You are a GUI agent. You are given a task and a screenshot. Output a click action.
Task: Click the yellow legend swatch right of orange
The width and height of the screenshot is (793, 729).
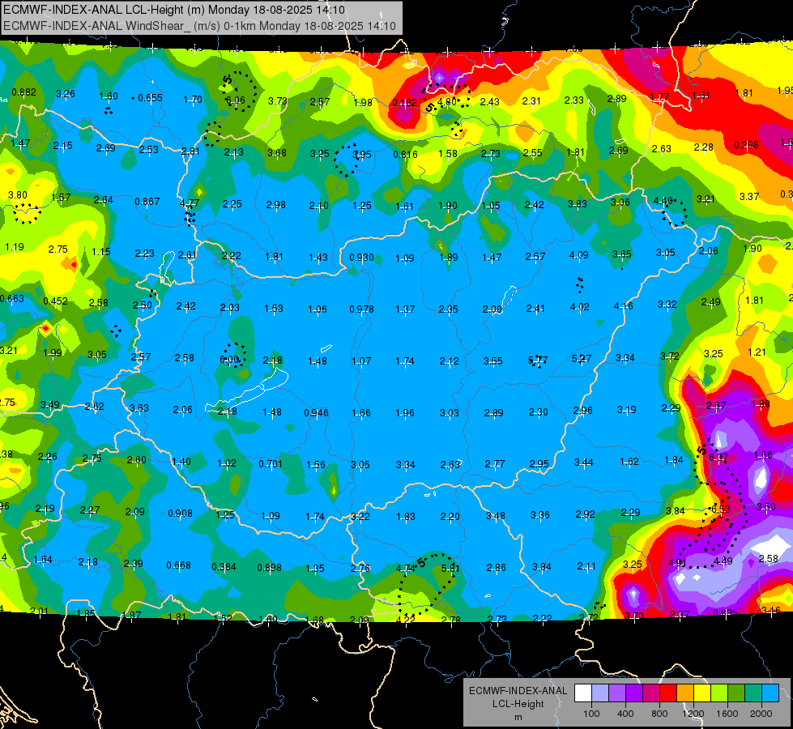[702, 693]
